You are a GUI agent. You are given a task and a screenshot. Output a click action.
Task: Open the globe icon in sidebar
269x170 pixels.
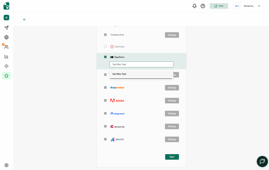click(x=6, y=37)
